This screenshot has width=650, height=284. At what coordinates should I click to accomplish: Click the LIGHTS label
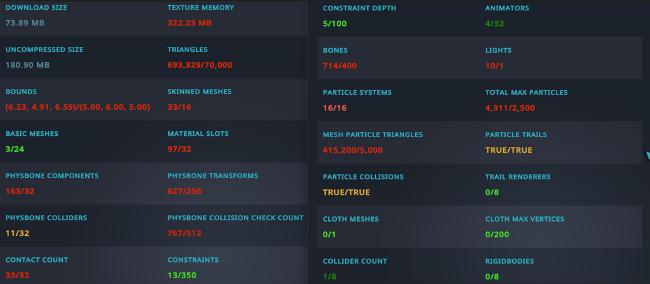(x=499, y=50)
